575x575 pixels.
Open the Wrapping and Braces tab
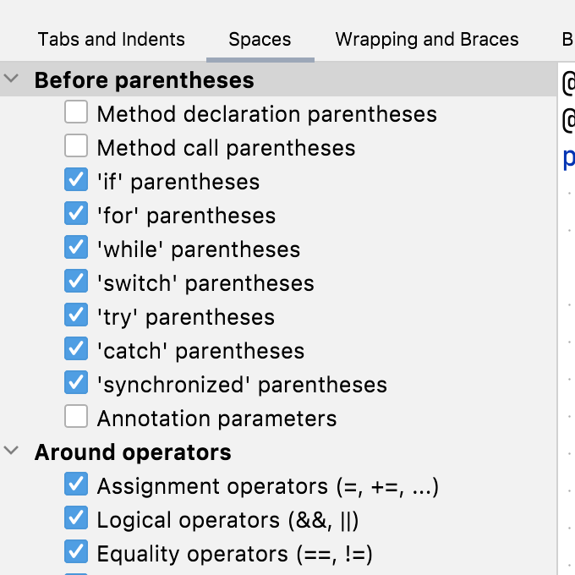[x=427, y=40]
